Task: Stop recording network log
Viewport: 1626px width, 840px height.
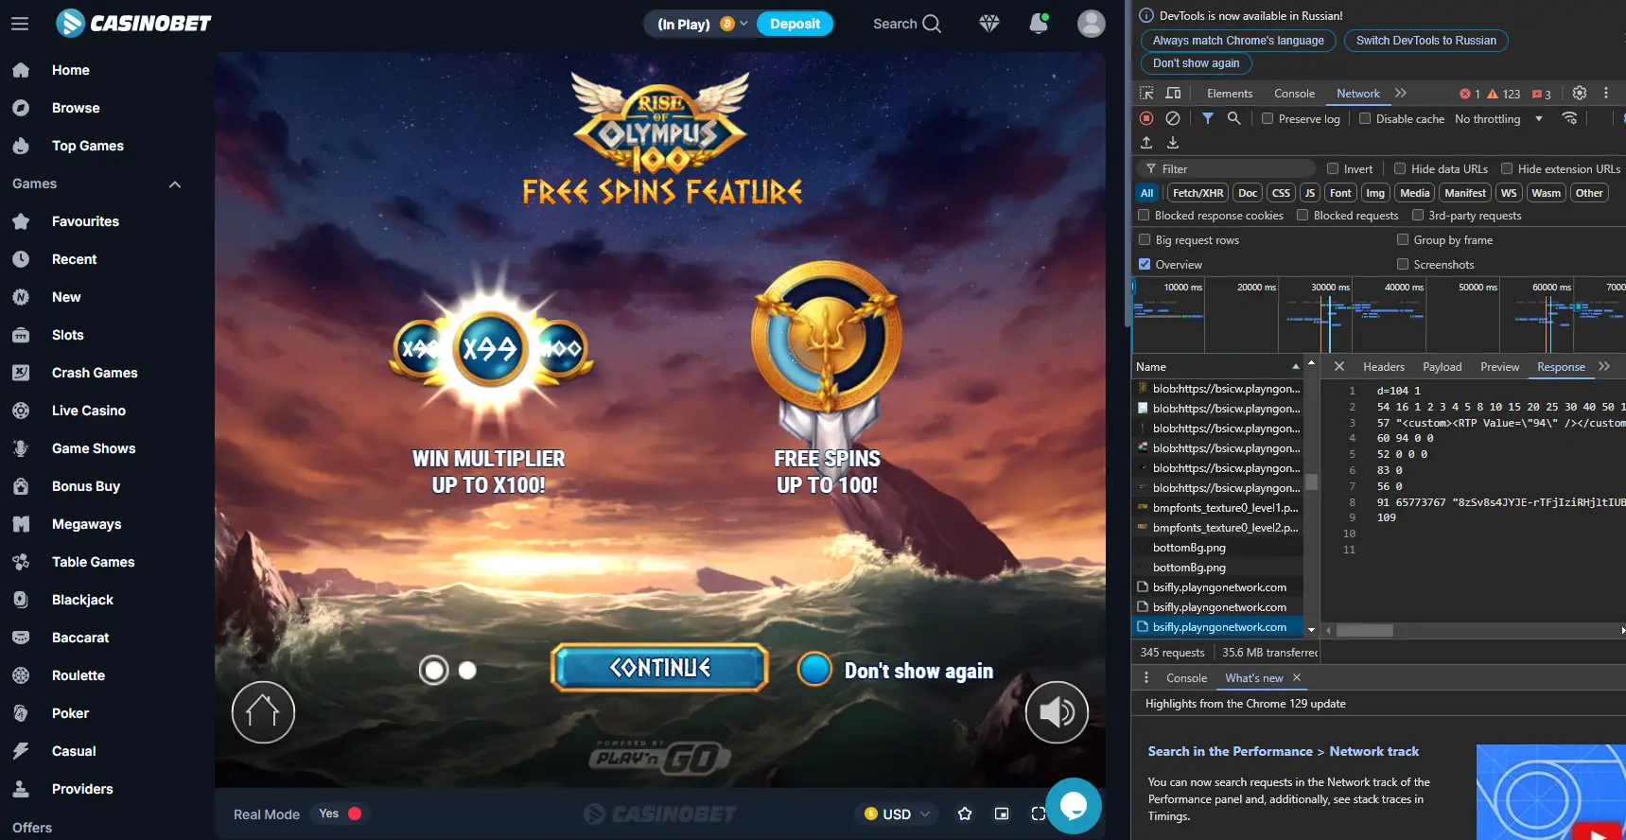Action: [1146, 118]
